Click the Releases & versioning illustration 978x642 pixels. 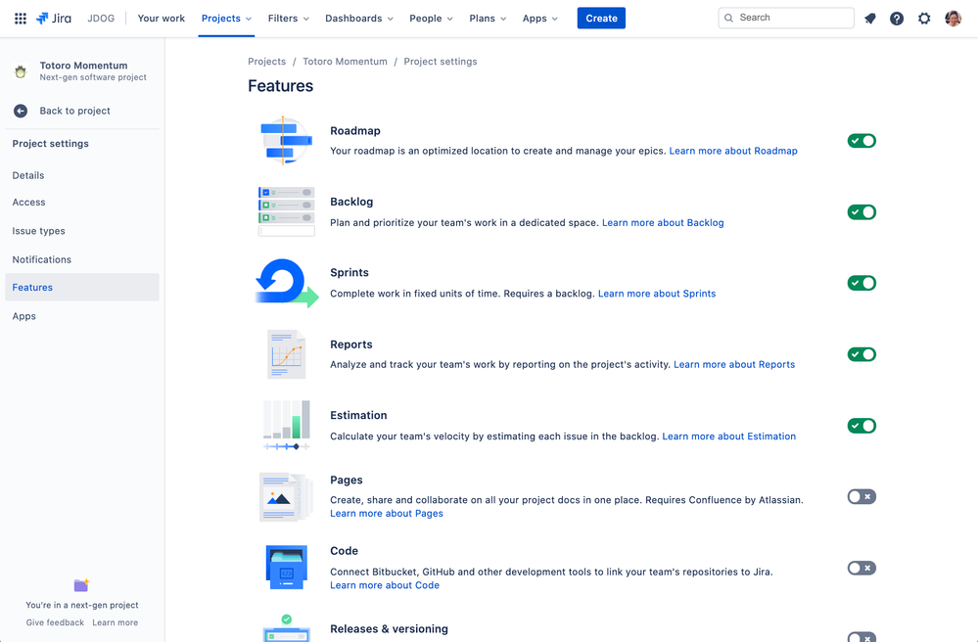point(286,628)
